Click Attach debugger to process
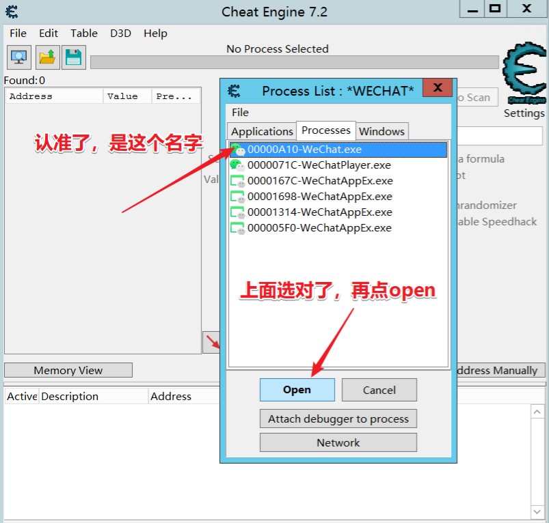The height and width of the screenshot is (523, 549). [338, 419]
